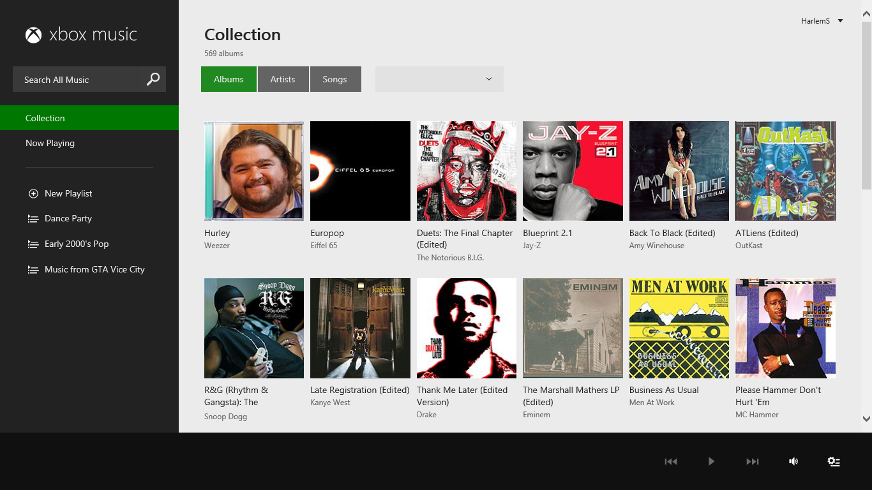The height and width of the screenshot is (490, 872).
Task: Skip to previous track
Action: coord(670,461)
